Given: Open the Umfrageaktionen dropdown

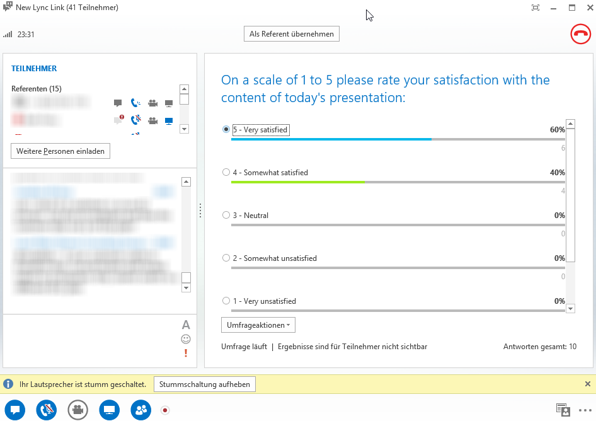Looking at the screenshot, I should 258,325.
